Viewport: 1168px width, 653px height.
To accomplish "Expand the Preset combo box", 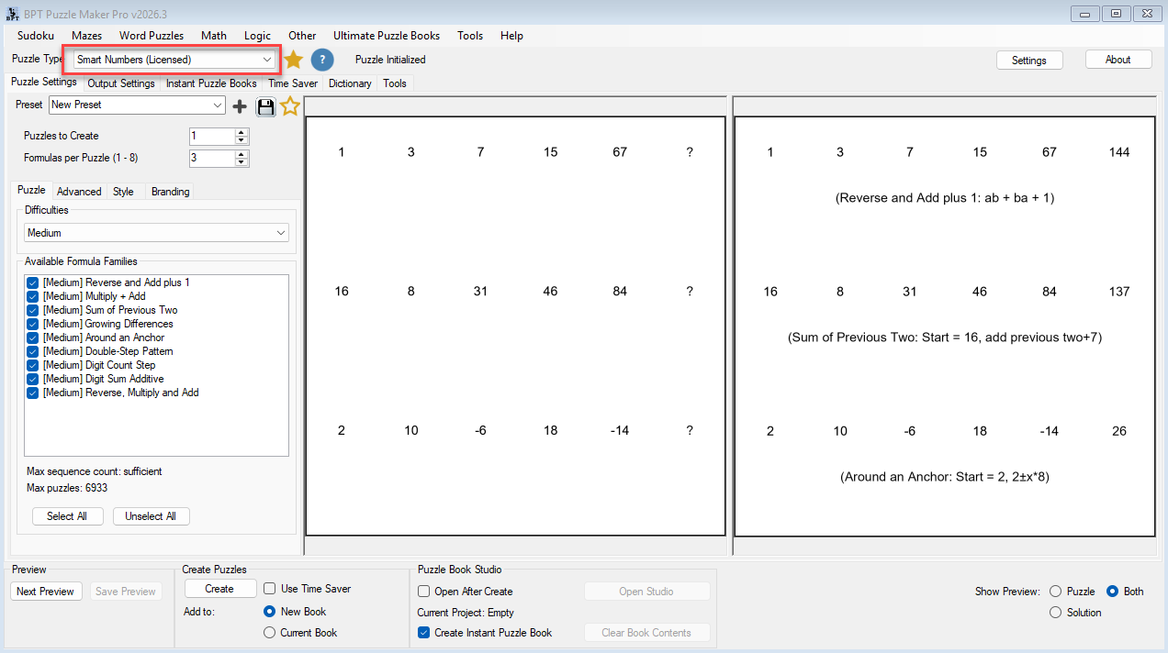I will click(137, 105).
